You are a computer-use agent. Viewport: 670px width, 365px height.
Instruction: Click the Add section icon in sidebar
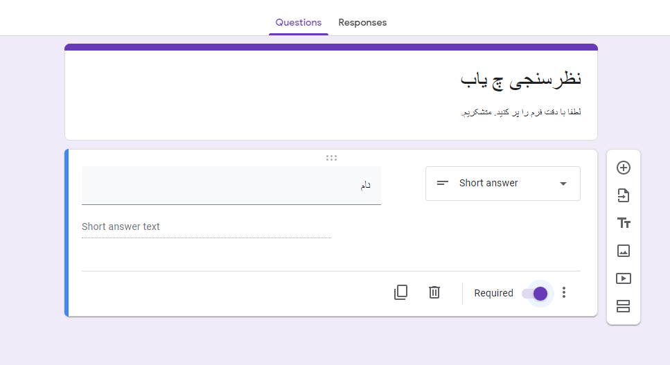click(x=623, y=306)
